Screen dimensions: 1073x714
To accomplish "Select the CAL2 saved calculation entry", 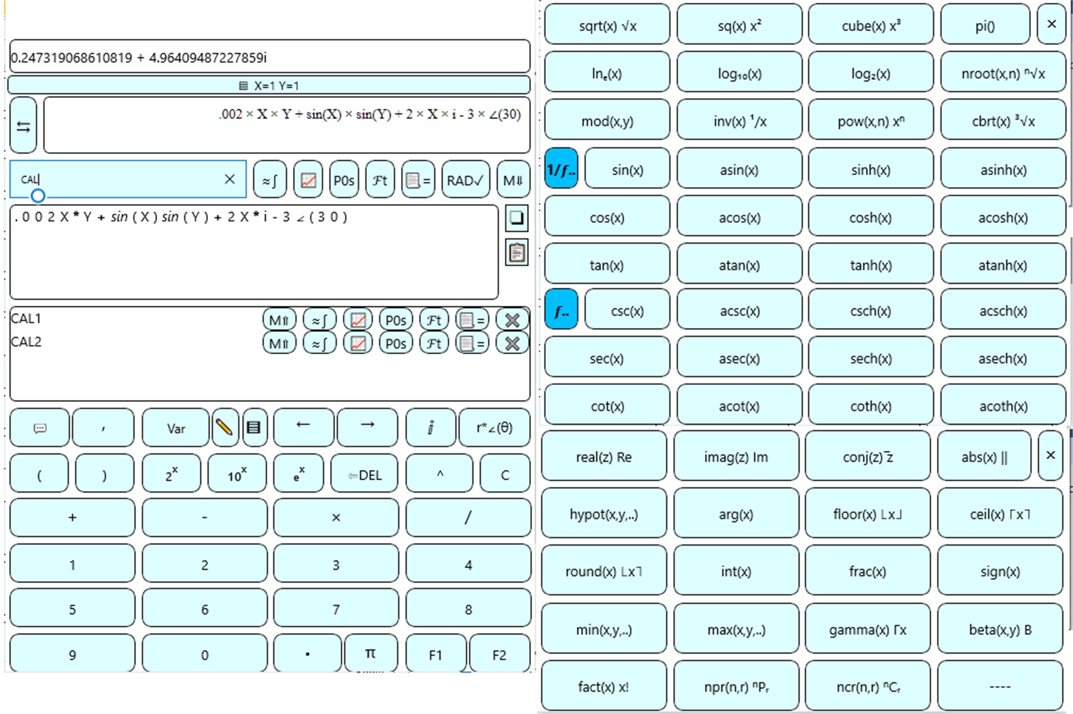I will click(27, 342).
